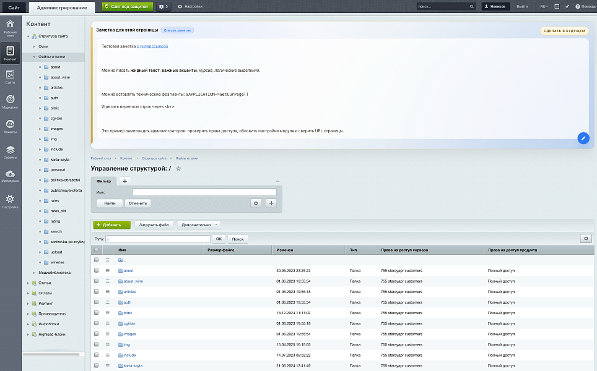Collapse the Файлы и папки tree node

[x=34, y=57]
